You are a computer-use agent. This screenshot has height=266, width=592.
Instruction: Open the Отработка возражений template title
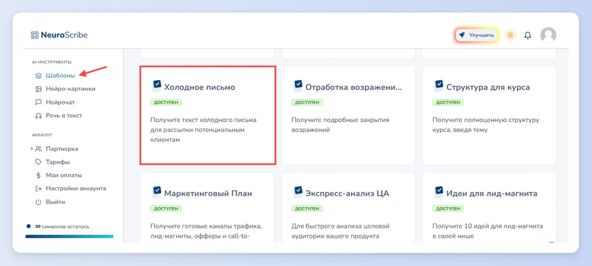(x=354, y=87)
